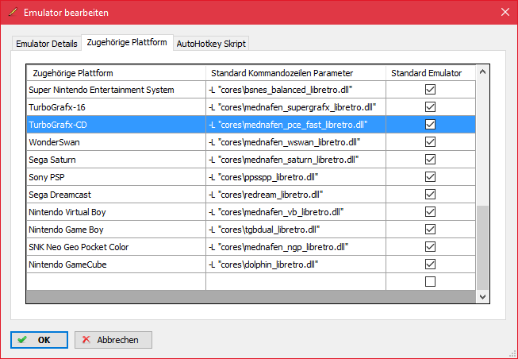Image resolution: width=518 pixels, height=359 pixels.
Task: Edit the mednafen_saturn_libretro.dll parameter cell
Action: tap(296, 160)
